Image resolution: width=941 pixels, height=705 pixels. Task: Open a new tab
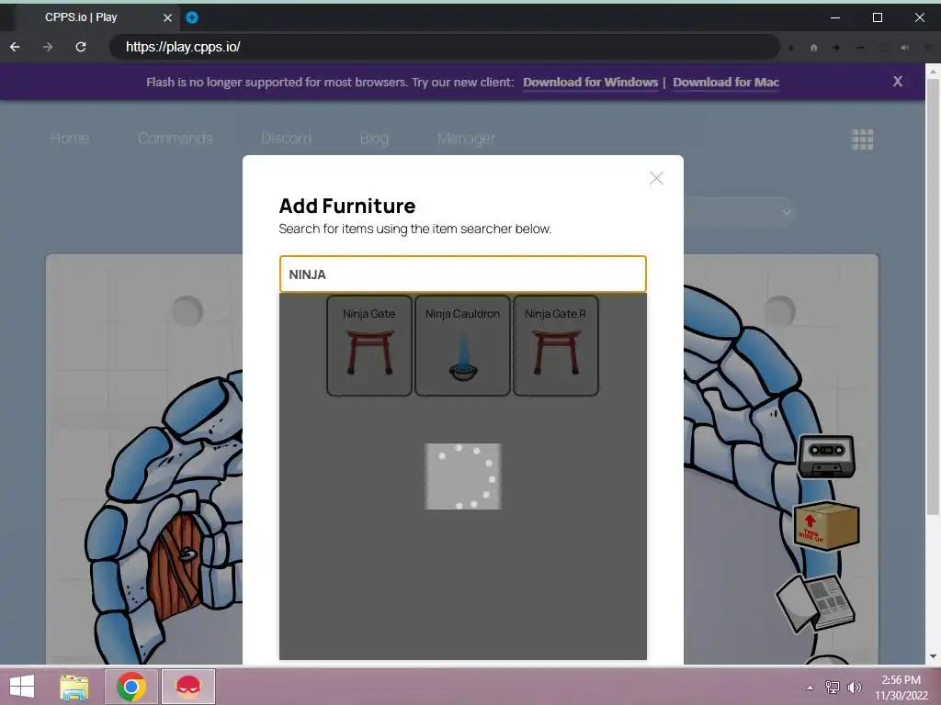pyautogui.click(x=192, y=17)
